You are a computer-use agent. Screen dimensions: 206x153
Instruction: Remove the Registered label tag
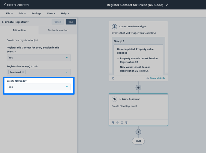[x=23, y=72]
